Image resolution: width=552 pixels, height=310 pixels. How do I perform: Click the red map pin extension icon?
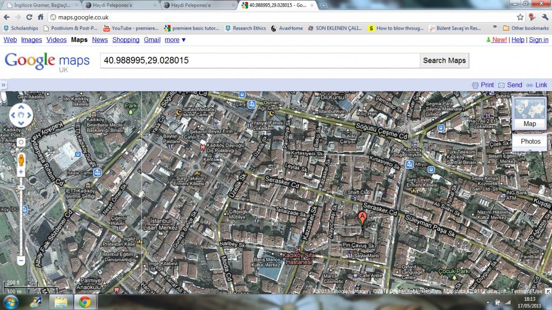[532, 17]
